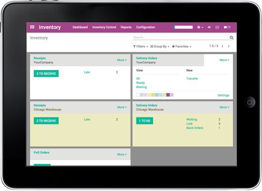Click the Delivery Orders title for Chicago Warehouse
Screen dimensions: 262x191
(x=147, y=105)
